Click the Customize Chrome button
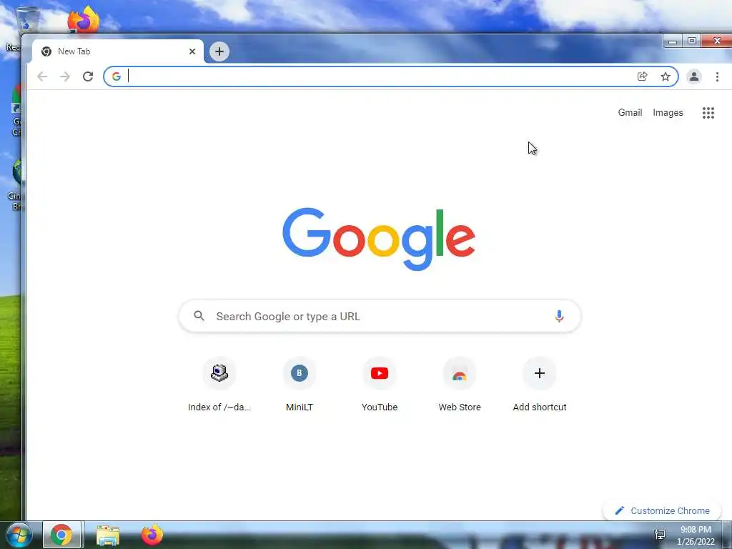Viewport: 732px width, 549px height. [x=663, y=510]
